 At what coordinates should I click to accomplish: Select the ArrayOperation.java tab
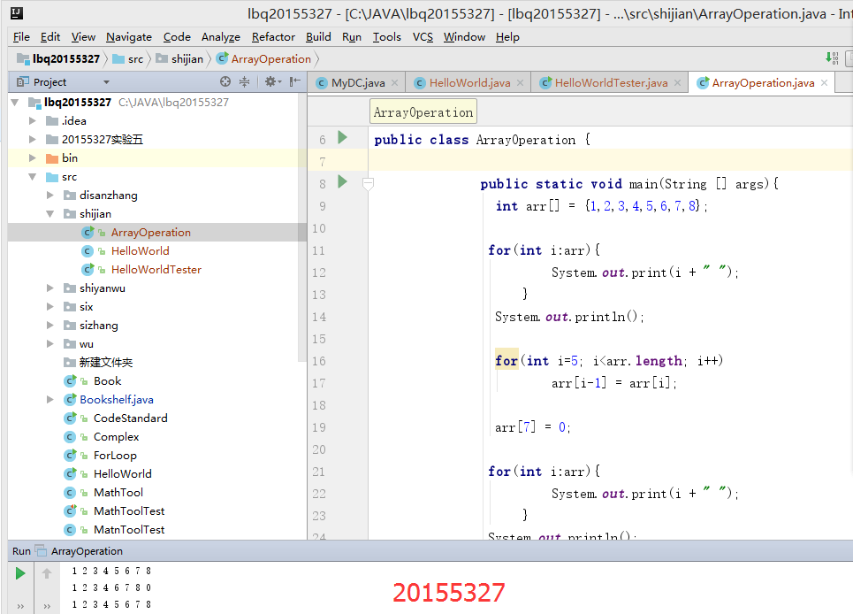tap(762, 83)
